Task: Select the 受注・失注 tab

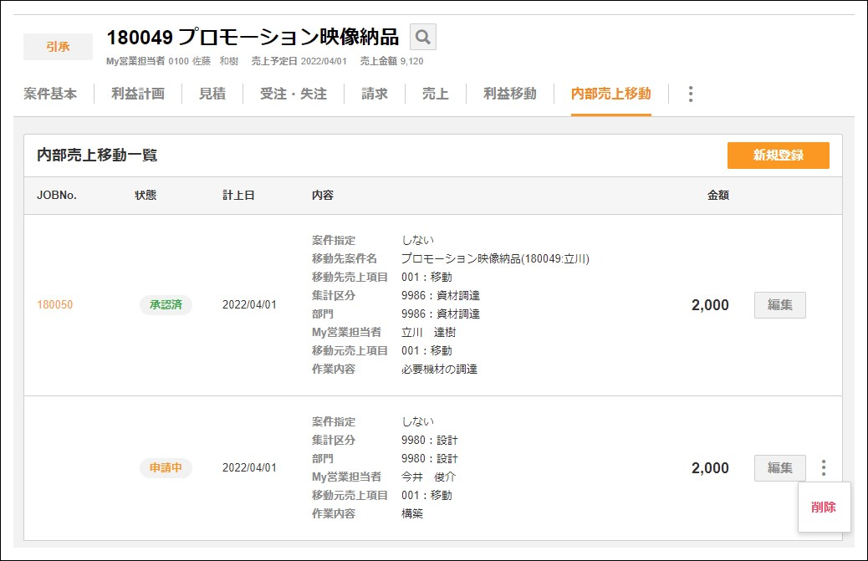Action: point(294,94)
